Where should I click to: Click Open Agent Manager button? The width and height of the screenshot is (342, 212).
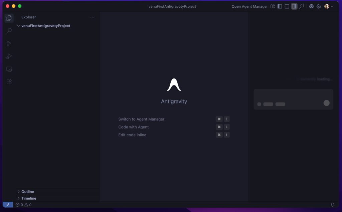pyautogui.click(x=249, y=6)
